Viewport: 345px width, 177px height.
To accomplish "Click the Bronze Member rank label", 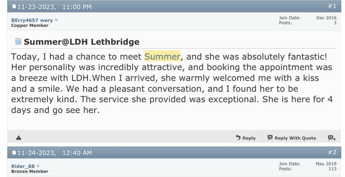I will (30, 171).
